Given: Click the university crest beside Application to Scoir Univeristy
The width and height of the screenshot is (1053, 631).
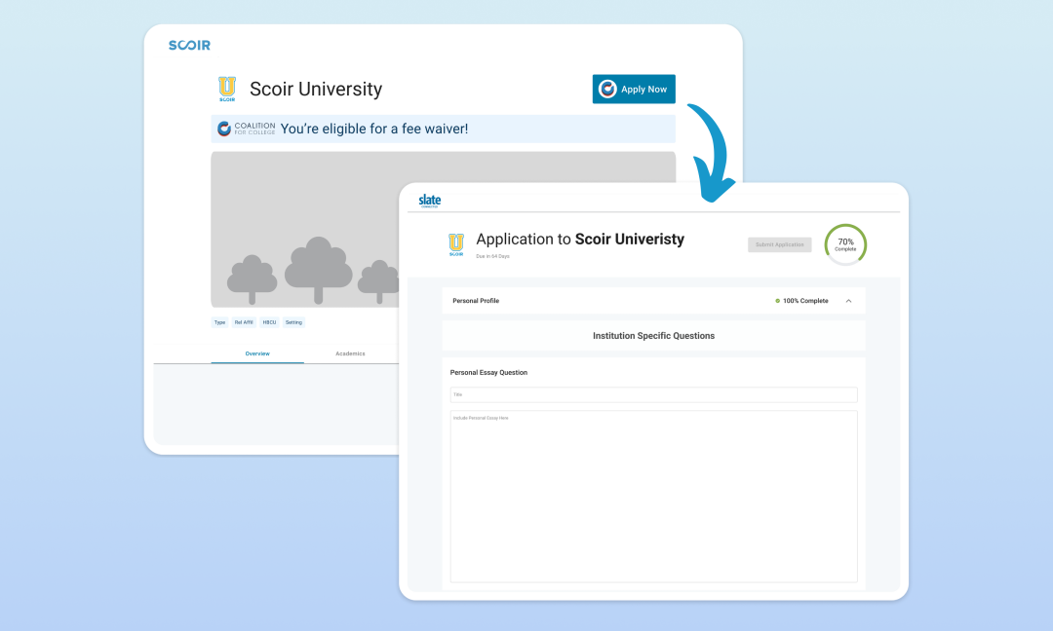Looking at the screenshot, I should pos(455,243).
